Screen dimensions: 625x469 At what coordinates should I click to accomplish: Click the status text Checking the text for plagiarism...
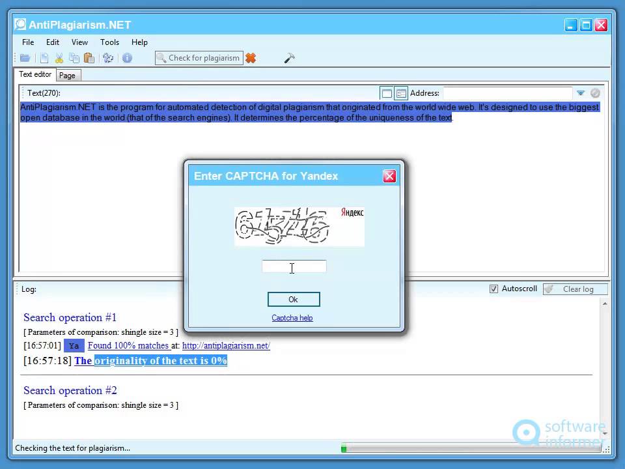72,448
